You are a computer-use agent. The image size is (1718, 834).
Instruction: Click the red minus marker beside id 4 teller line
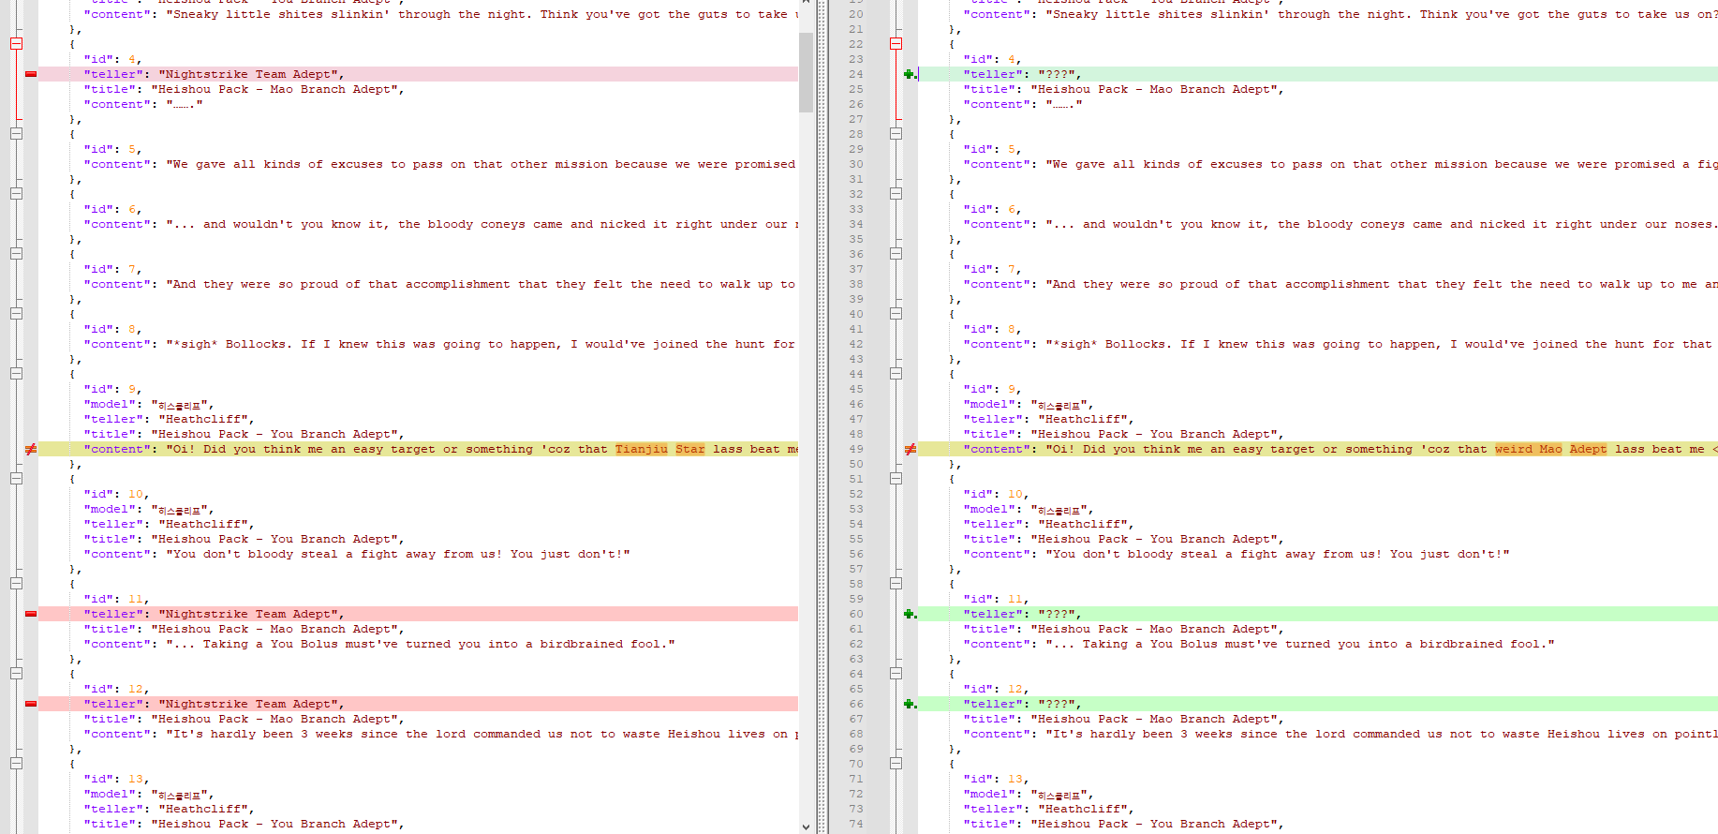[x=31, y=74]
